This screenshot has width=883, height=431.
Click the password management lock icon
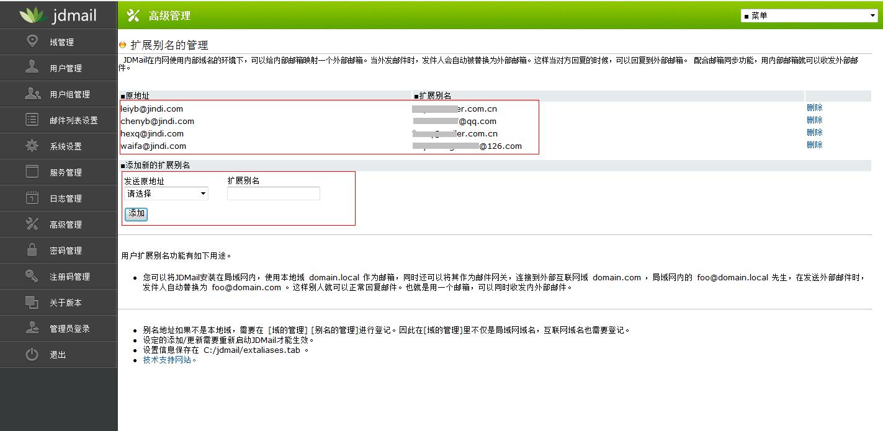pyautogui.click(x=32, y=250)
